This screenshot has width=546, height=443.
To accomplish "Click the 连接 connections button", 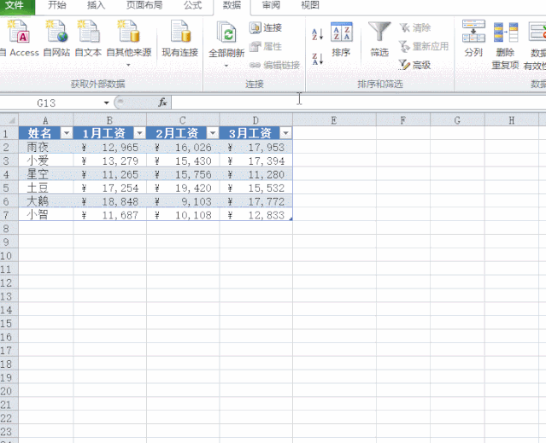I will pos(266,27).
